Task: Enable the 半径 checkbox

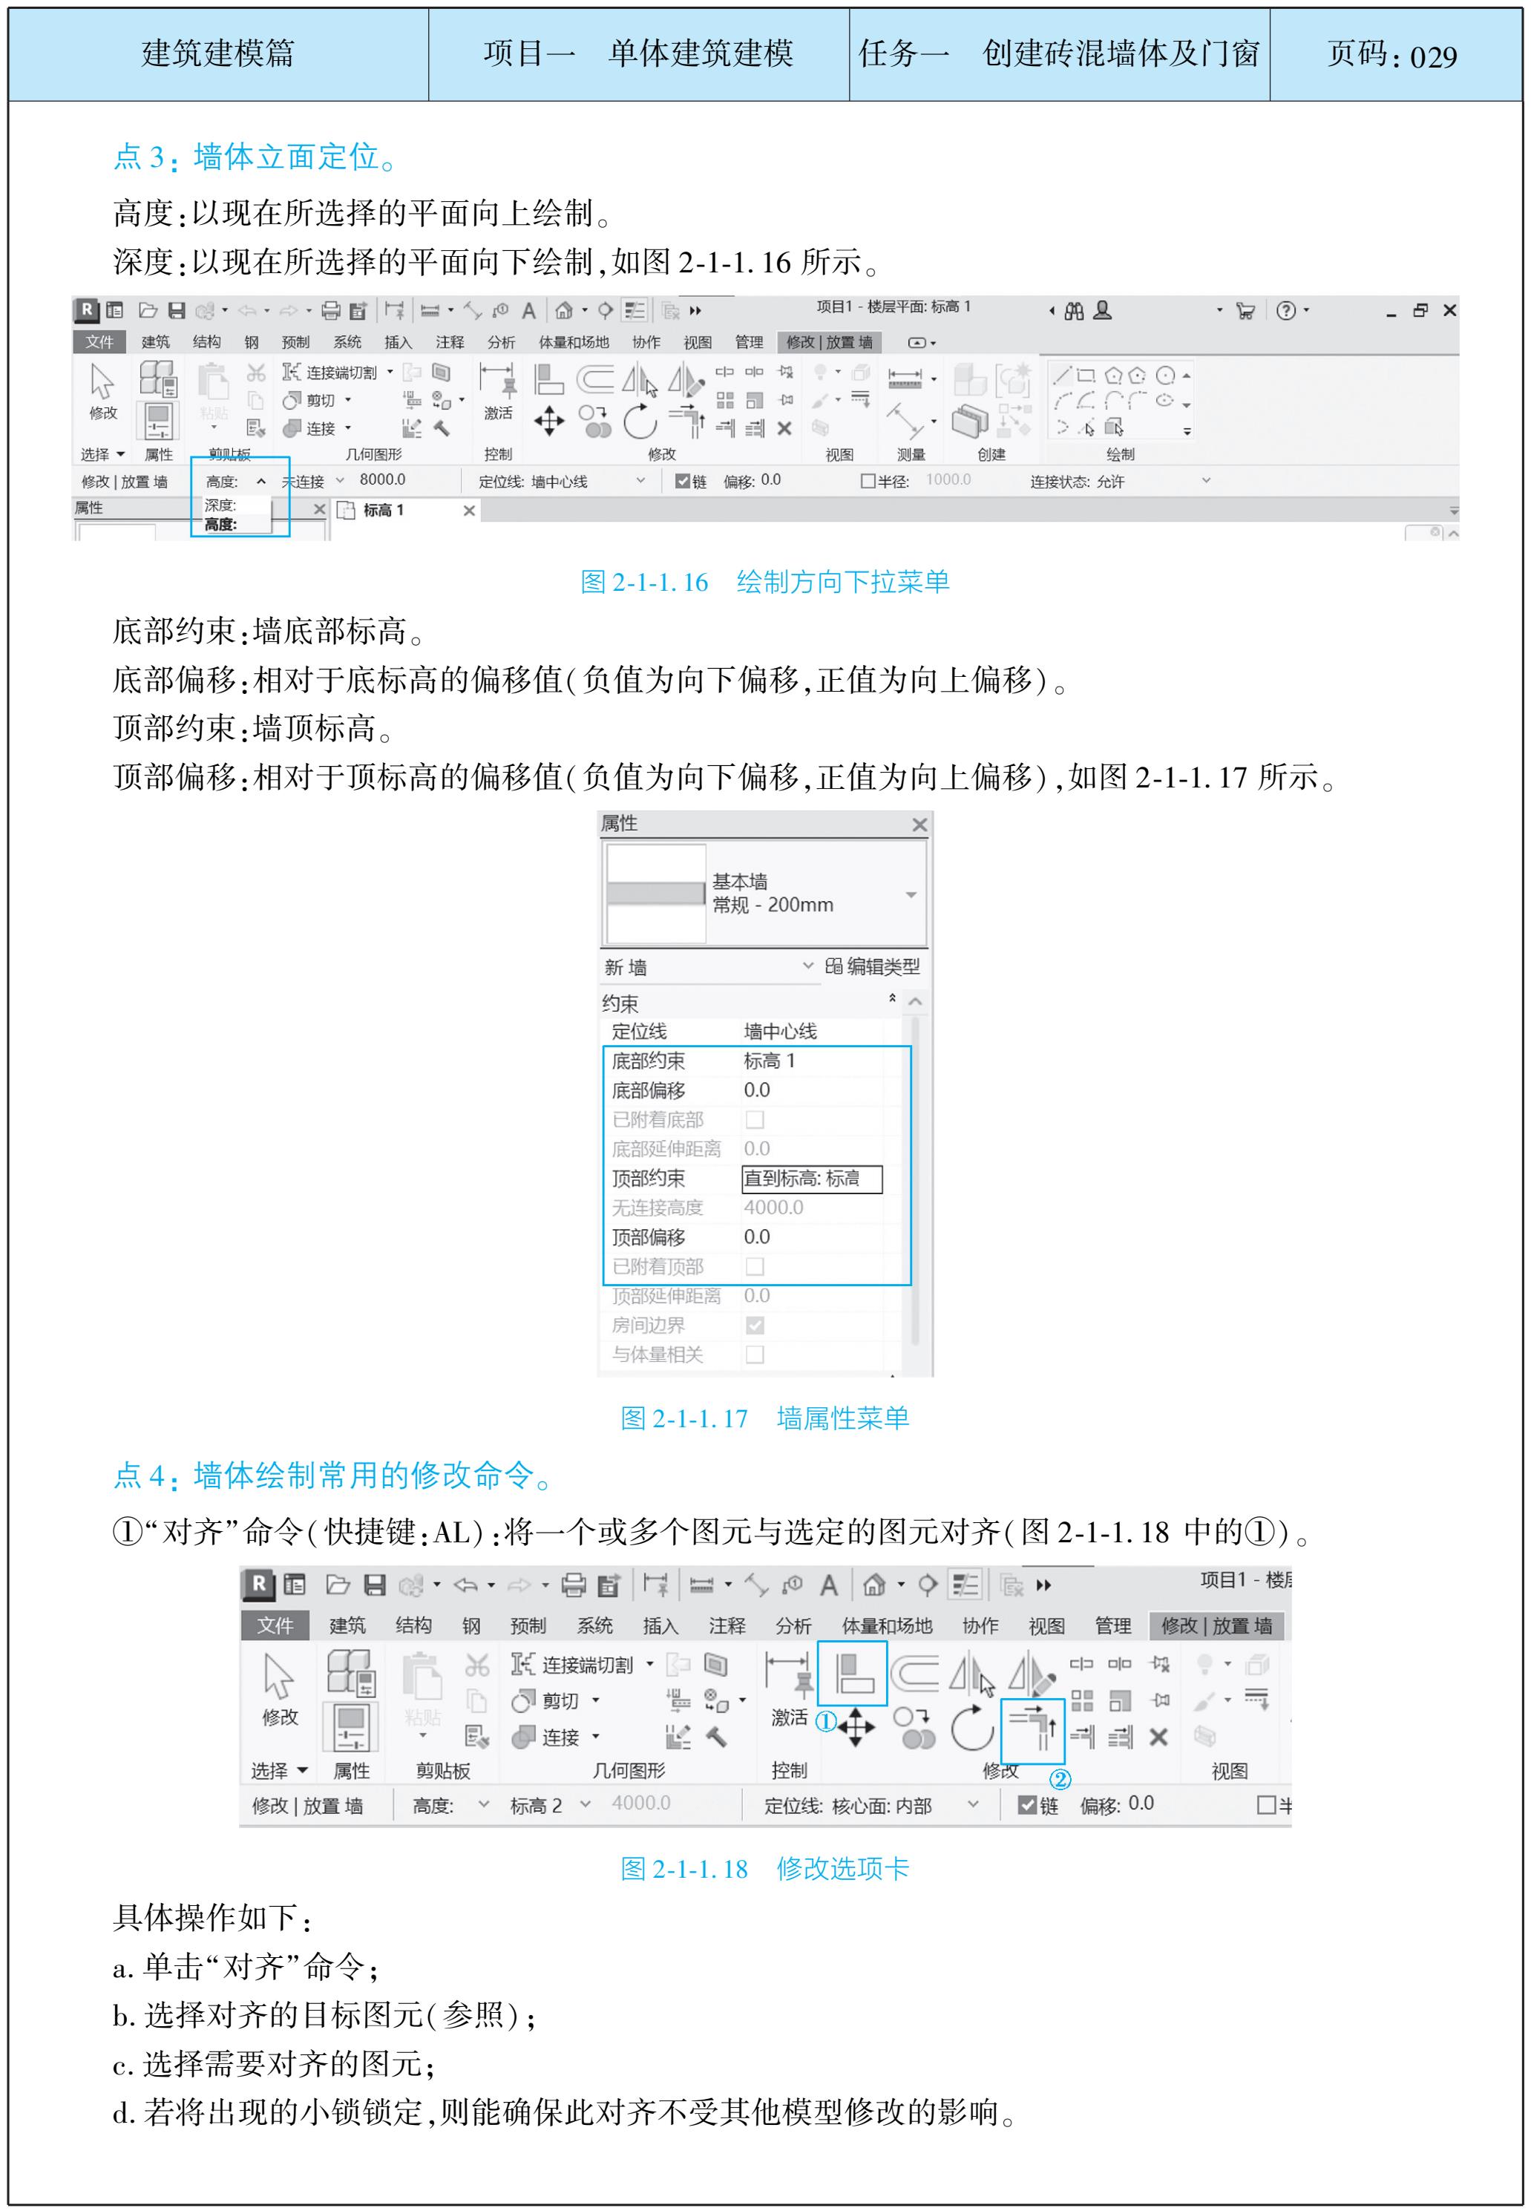Action: tap(868, 482)
